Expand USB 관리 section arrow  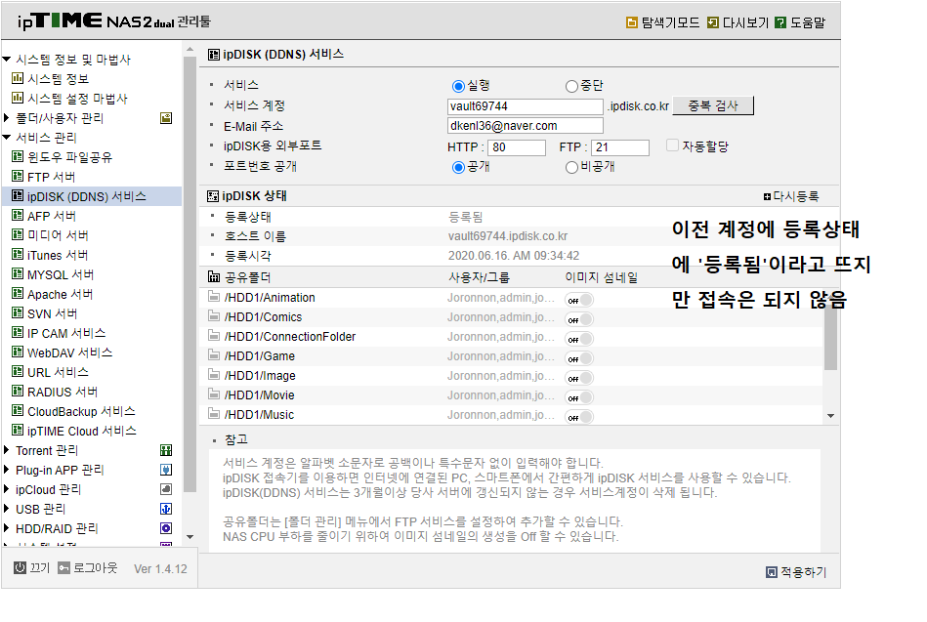(7, 509)
